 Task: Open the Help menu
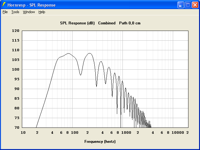(x=42, y=12)
